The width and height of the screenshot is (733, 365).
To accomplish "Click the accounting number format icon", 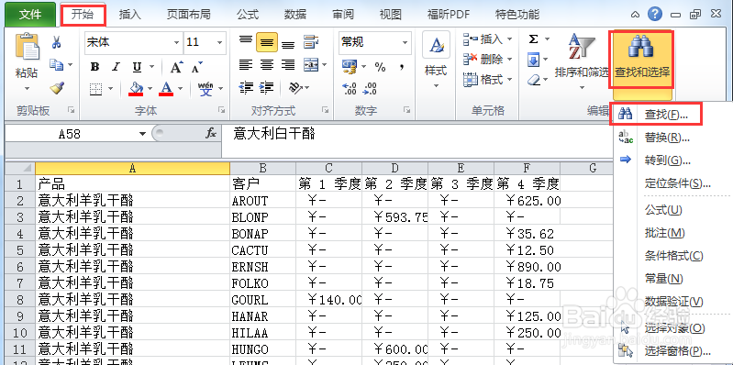I will [x=349, y=67].
